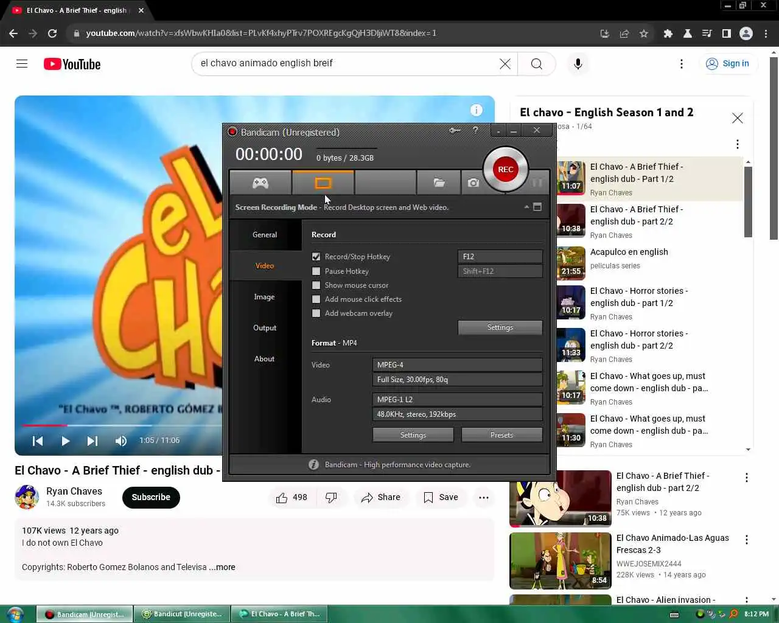Click Bandicam info icon in footer
Image resolution: width=779 pixels, height=623 pixels.
pos(313,464)
